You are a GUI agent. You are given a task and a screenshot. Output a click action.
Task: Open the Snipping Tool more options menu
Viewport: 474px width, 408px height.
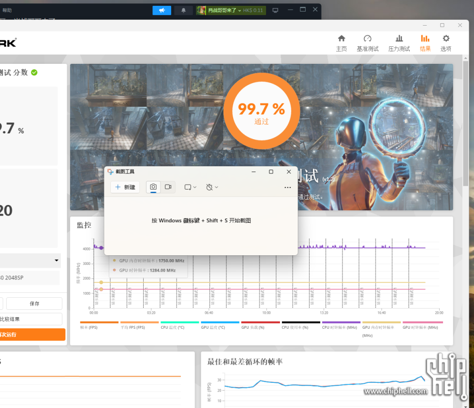coord(287,188)
